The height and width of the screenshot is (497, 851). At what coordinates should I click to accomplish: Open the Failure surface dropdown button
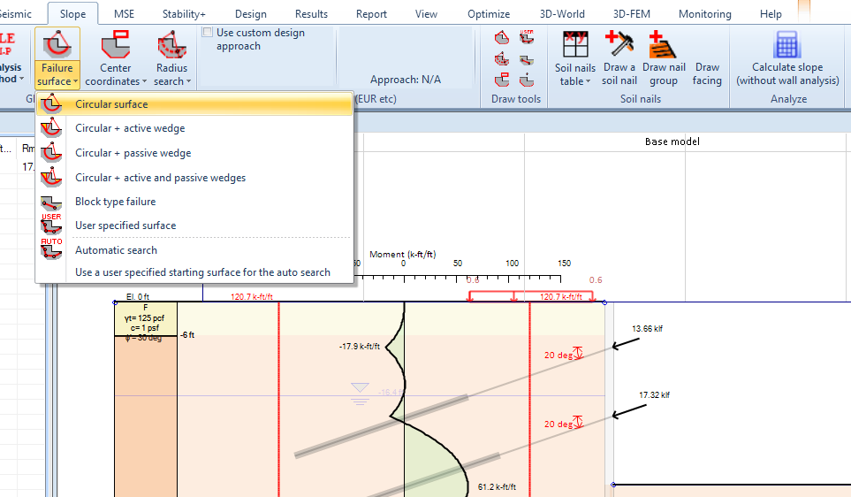tap(57, 74)
